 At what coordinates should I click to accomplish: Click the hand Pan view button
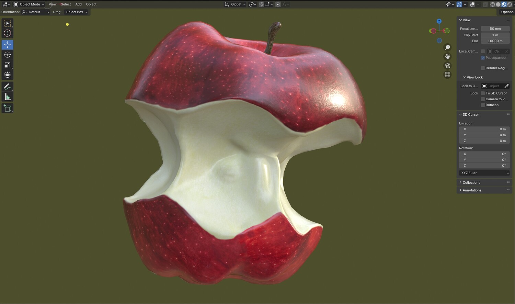click(447, 56)
